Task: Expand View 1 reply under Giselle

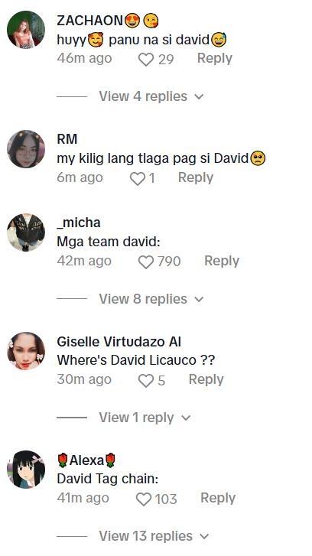Action: [145, 418]
